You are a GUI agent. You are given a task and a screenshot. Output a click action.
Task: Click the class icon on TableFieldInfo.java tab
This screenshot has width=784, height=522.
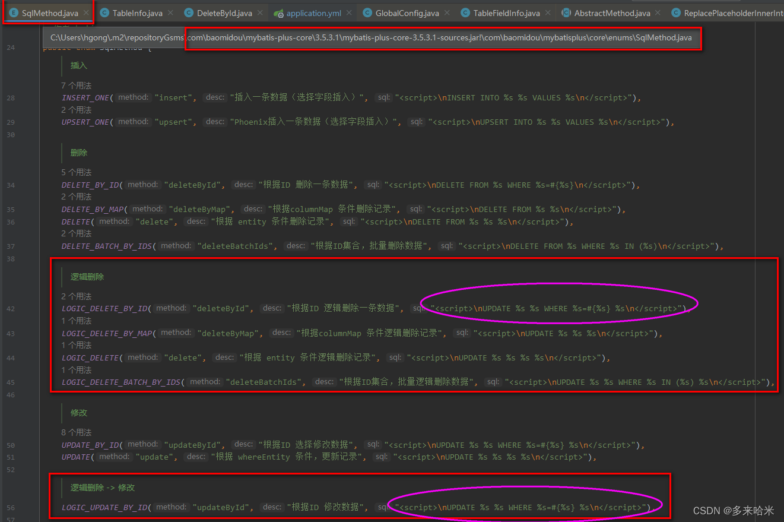[465, 12]
